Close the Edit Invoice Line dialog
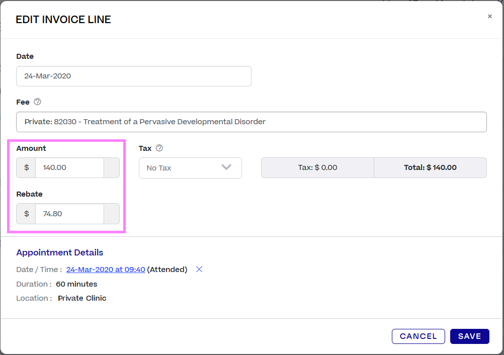The height and width of the screenshot is (355, 504). pos(489,16)
